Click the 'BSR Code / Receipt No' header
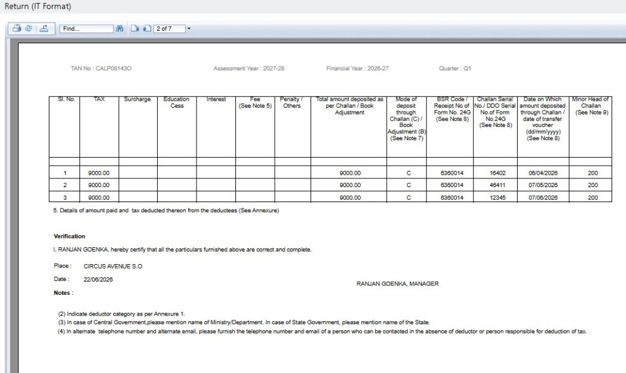The width and height of the screenshot is (626, 373). pyautogui.click(x=452, y=109)
